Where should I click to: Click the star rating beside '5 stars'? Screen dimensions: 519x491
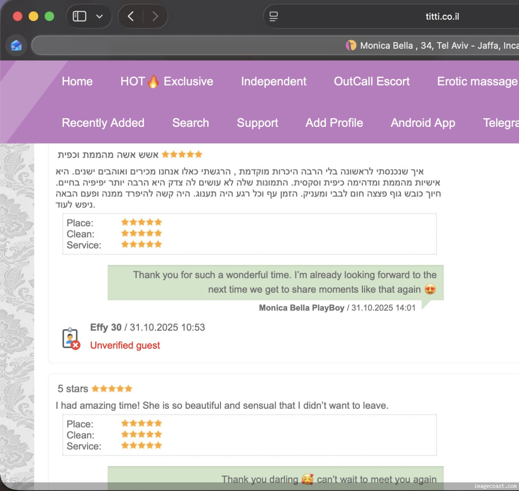[x=112, y=389]
